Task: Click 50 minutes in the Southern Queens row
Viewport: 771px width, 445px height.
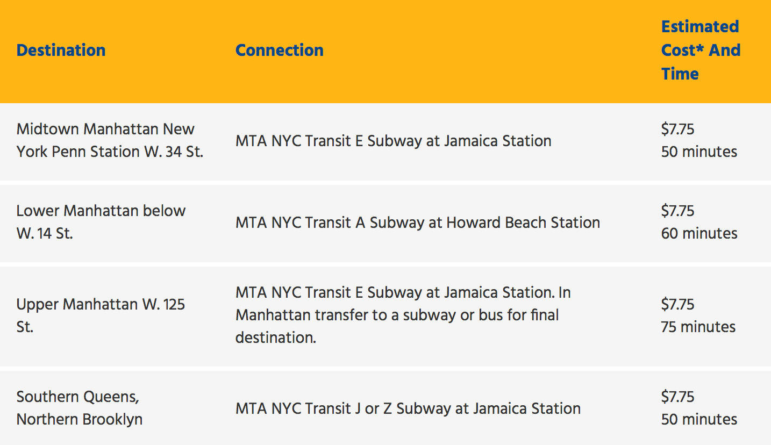Action: [699, 419]
